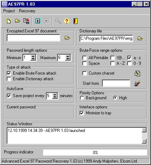The width and height of the screenshot is (151, 165).
Task: Open help via the question mark icon
Action: pyautogui.click(x=67, y=21)
